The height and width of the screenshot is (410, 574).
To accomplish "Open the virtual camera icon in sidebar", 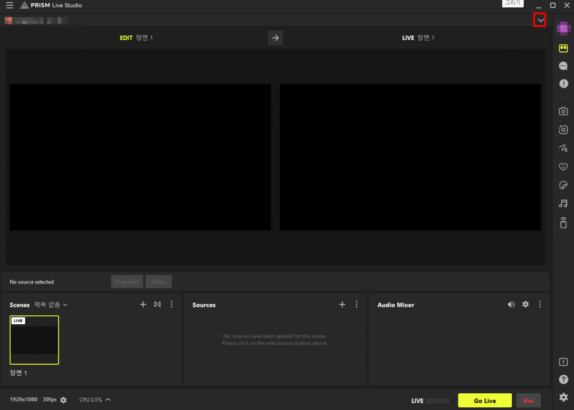I will tap(563, 129).
